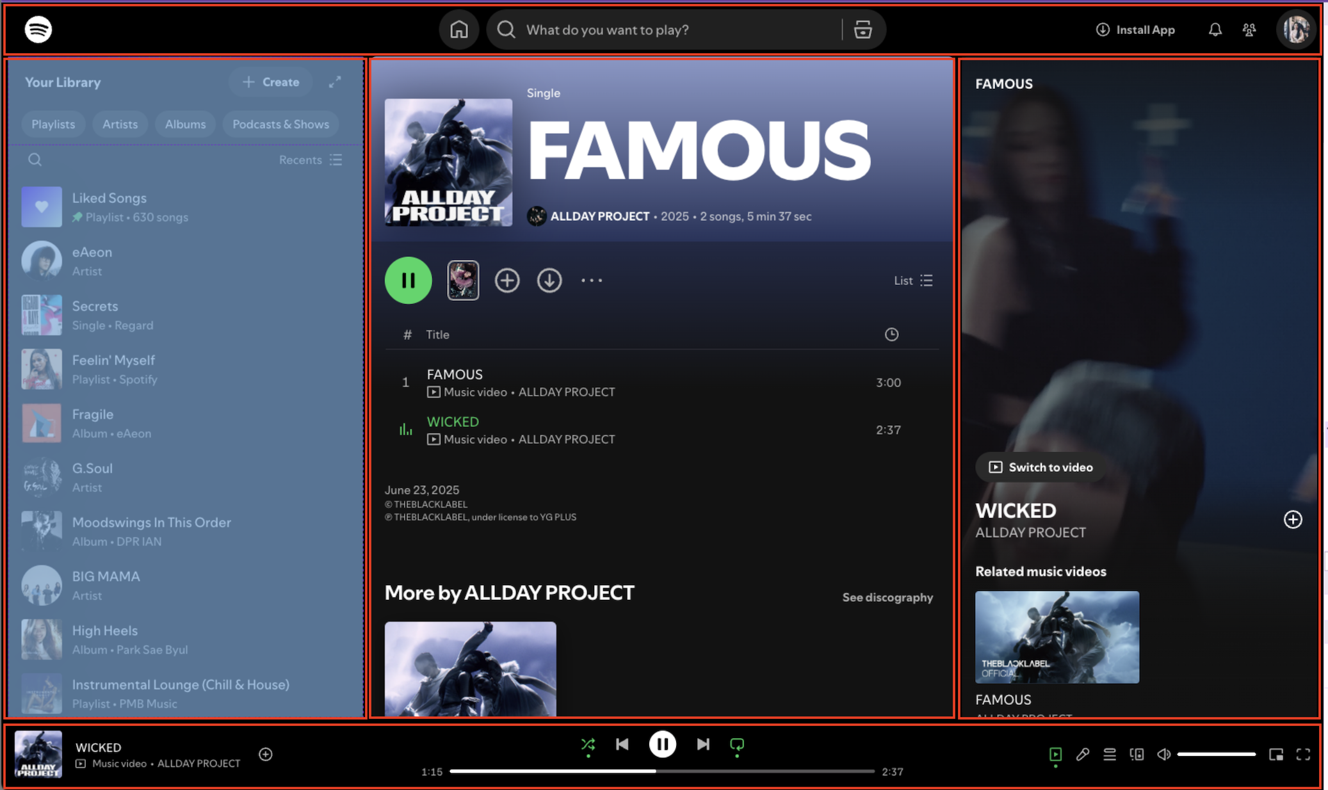The height and width of the screenshot is (790, 1328).
Task: Expand Your Library panel
Action: click(335, 82)
